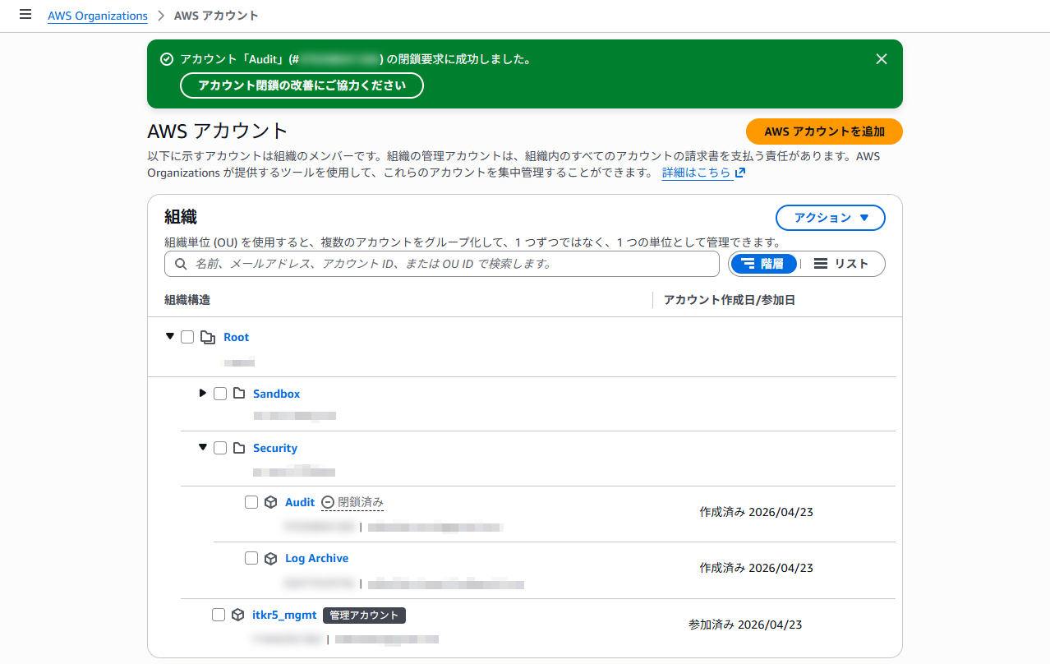Go to AWS Organizations breadcrumb
Image resolution: width=1050 pixels, height=664 pixels.
[98, 16]
